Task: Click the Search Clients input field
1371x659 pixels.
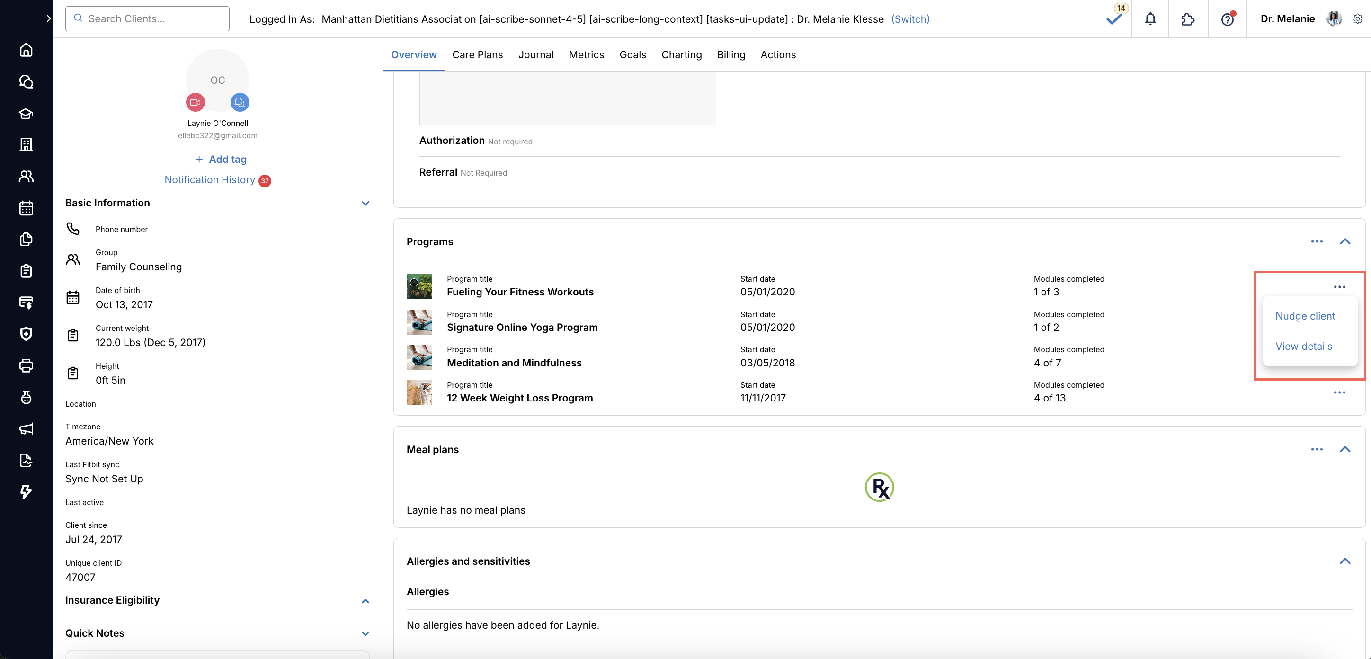Action: (x=147, y=18)
